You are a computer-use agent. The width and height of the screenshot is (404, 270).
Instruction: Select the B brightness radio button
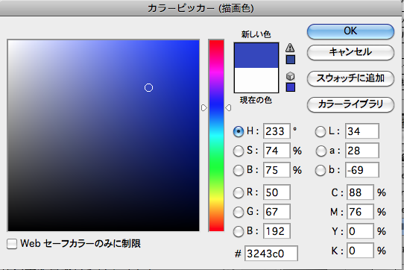tap(239, 171)
